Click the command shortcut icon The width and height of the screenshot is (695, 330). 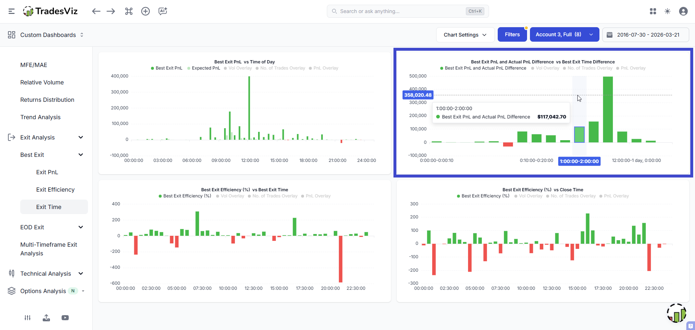129,11
